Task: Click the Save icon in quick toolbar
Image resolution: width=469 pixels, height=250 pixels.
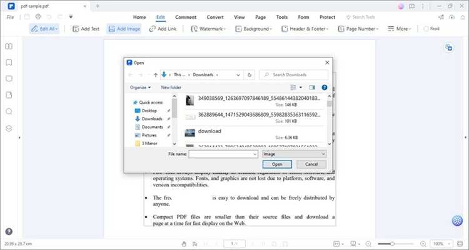Action: point(27,17)
